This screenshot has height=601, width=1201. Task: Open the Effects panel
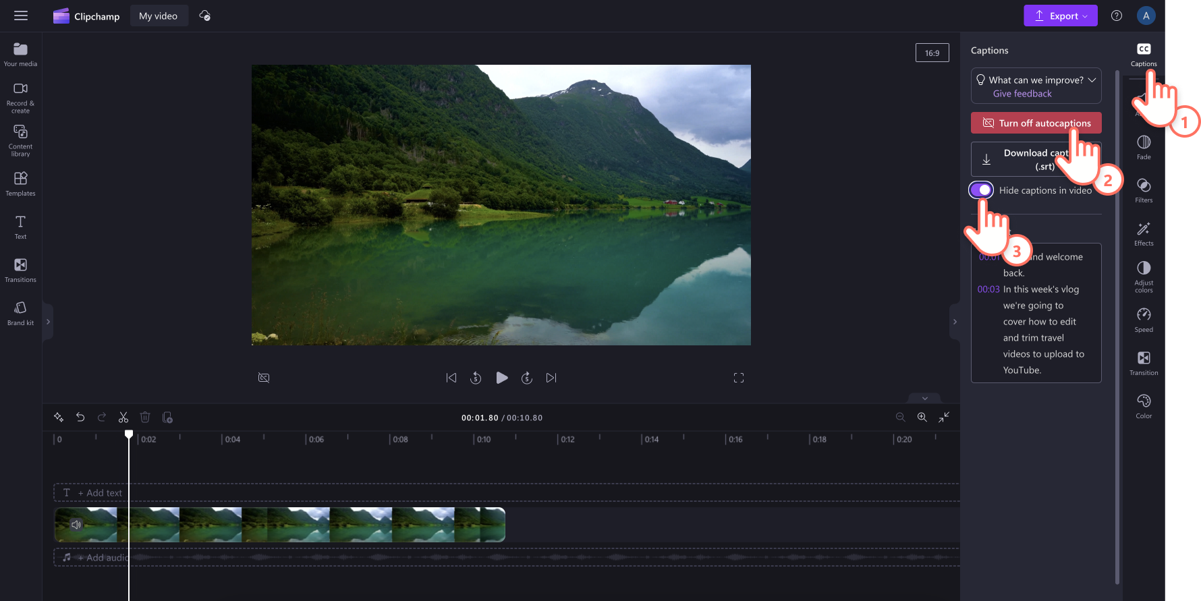coord(1144,233)
